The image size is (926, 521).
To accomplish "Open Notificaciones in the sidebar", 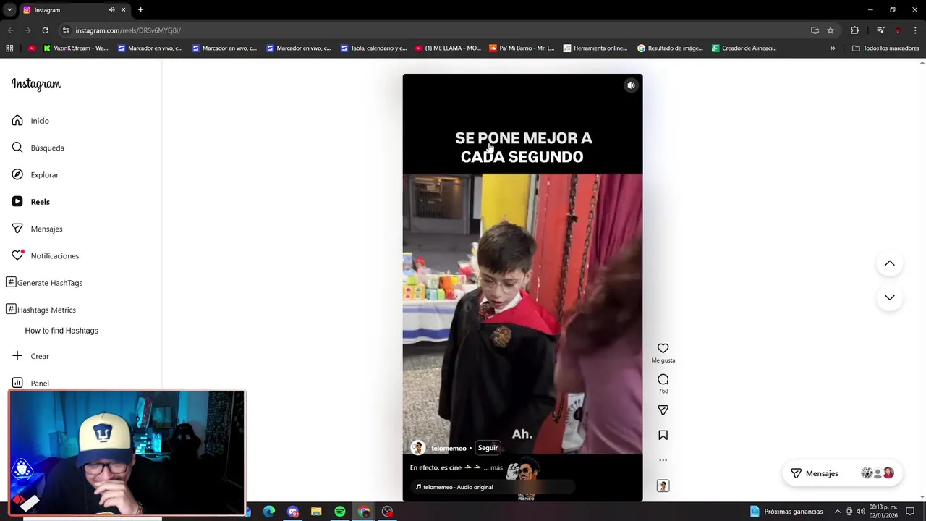I will (54, 255).
